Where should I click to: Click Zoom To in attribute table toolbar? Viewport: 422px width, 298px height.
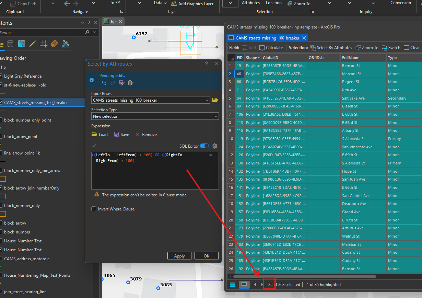click(367, 48)
